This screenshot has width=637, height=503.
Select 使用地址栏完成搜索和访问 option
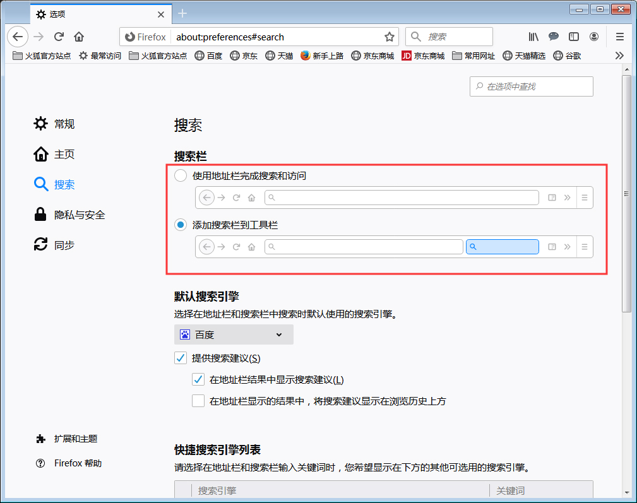coord(180,175)
